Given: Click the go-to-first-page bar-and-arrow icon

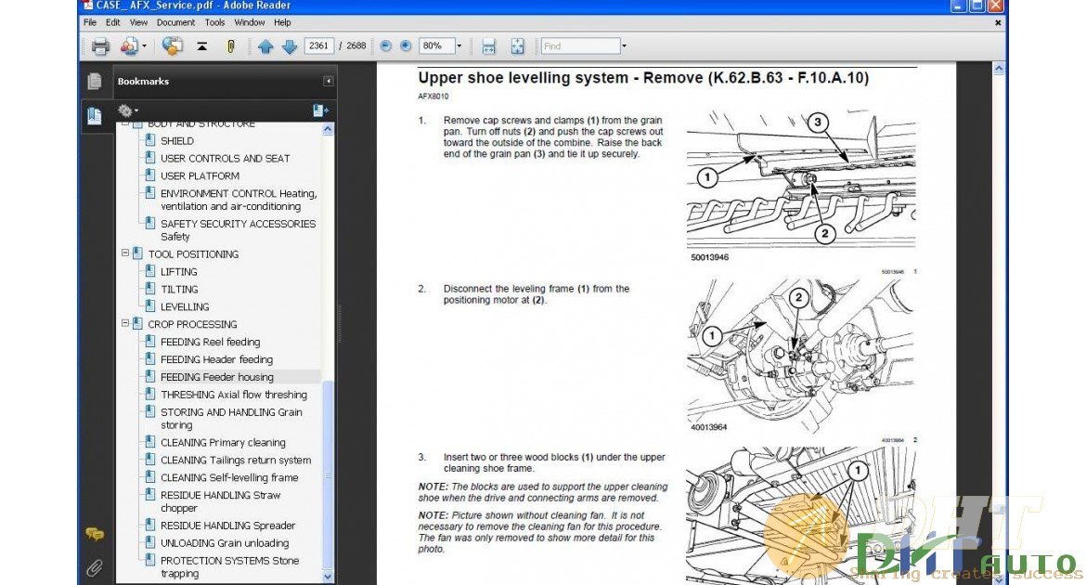Looking at the screenshot, I should tap(201, 46).
